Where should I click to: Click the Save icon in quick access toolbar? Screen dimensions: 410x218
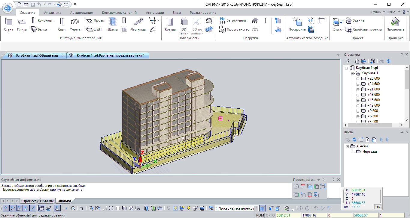tap(32, 4)
